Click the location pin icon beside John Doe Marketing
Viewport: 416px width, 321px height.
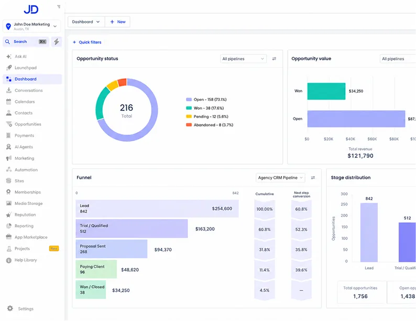tap(8, 26)
